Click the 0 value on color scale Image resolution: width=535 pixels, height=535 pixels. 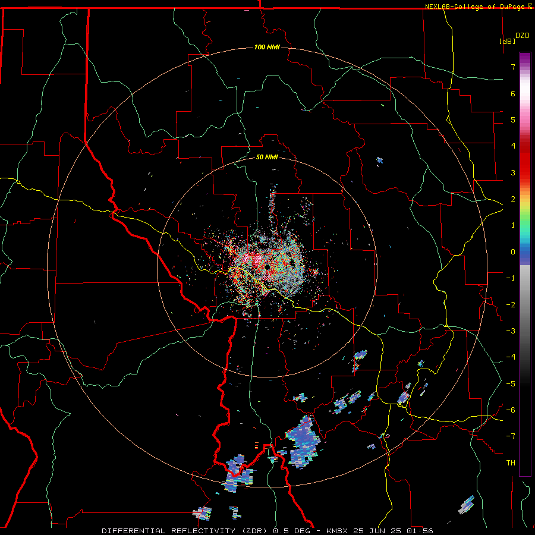click(x=513, y=252)
